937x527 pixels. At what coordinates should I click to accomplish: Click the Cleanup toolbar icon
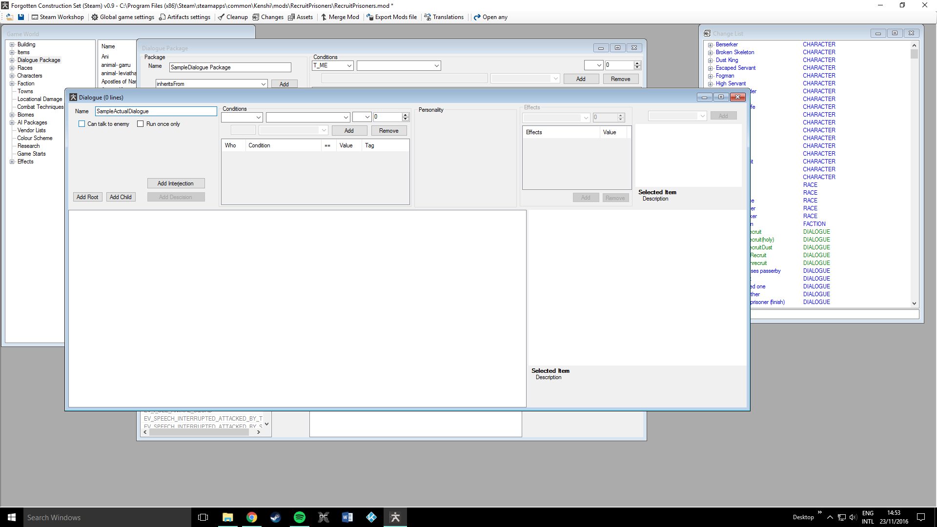pyautogui.click(x=221, y=17)
